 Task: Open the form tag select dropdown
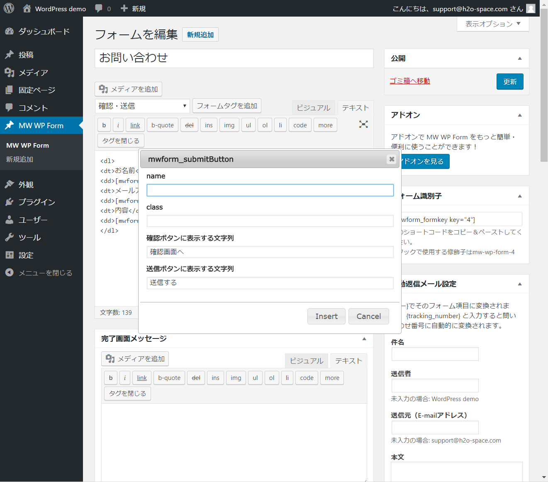click(x=142, y=106)
